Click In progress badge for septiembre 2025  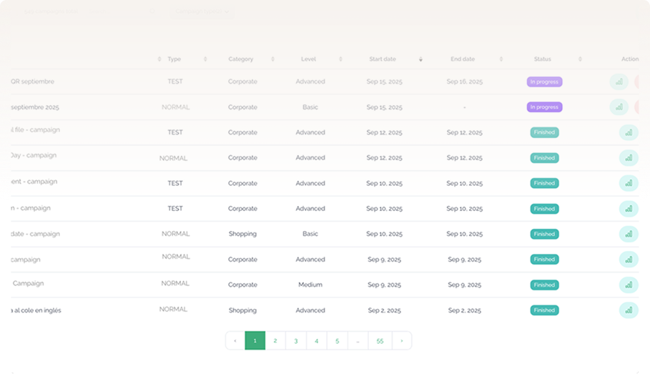544,107
